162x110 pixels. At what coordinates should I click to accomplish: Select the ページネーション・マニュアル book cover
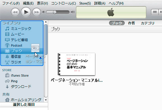77,64
